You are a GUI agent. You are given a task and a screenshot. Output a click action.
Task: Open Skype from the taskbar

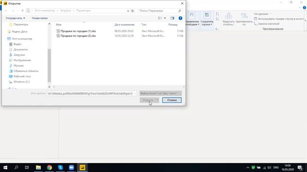60,168
